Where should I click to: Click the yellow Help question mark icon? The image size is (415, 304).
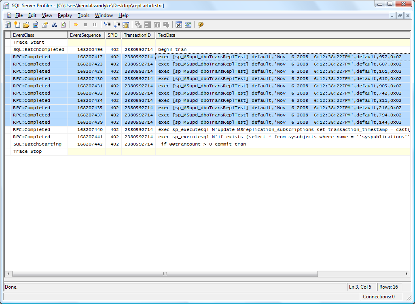(x=200, y=25)
